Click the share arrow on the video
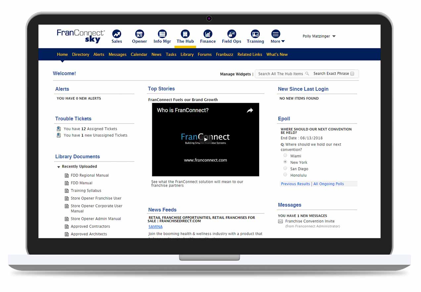The height and width of the screenshot is (292, 421). pyautogui.click(x=250, y=111)
